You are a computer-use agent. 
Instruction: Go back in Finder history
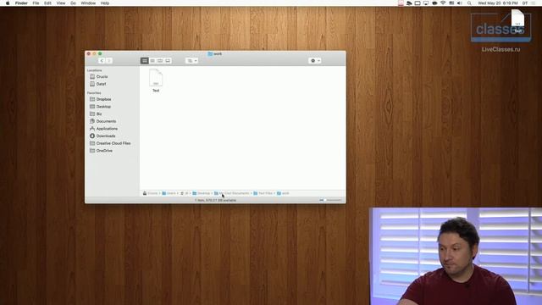(x=102, y=60)
